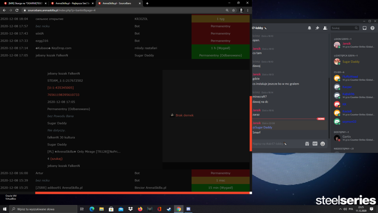Click the 4 (szukaj) ban search link

(x=55, y=159)
